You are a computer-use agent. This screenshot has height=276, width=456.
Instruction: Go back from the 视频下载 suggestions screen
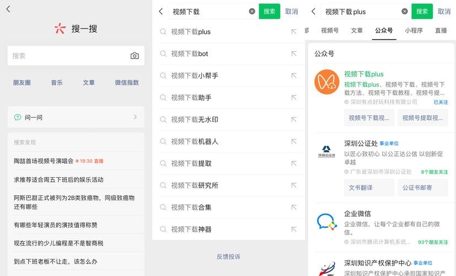click(x=161, y=12)
